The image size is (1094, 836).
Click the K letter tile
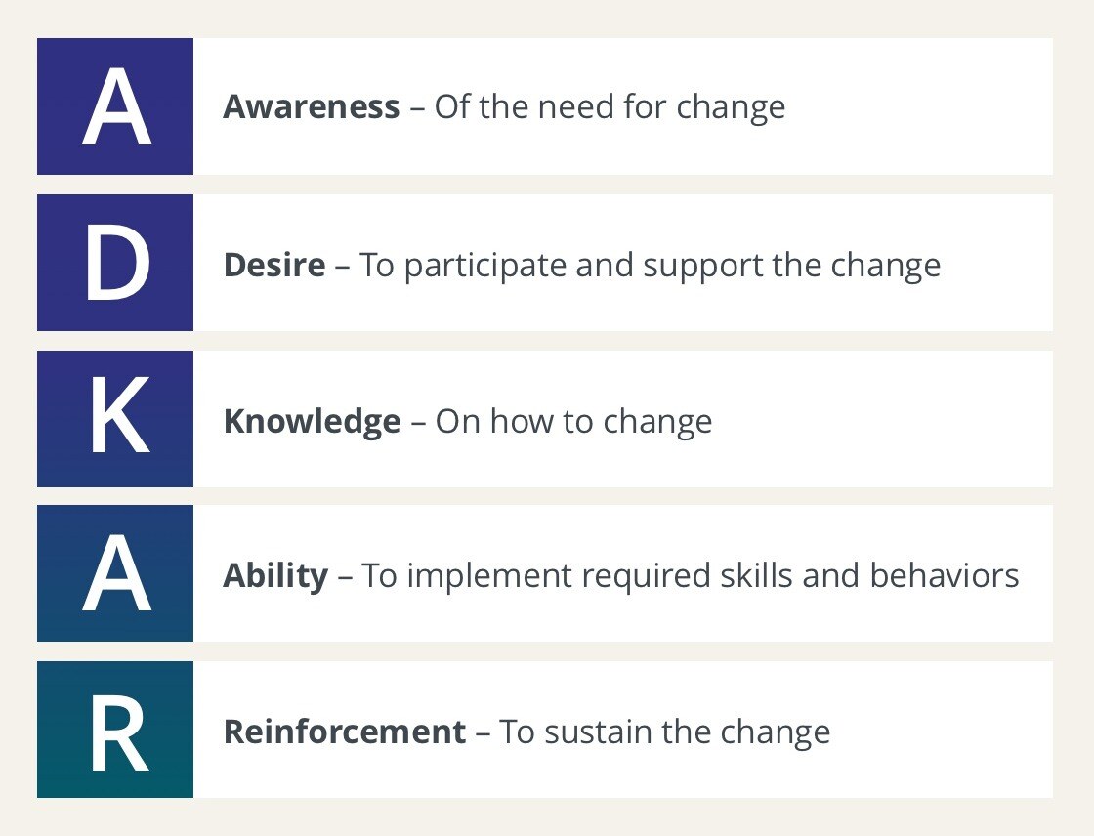115,419
